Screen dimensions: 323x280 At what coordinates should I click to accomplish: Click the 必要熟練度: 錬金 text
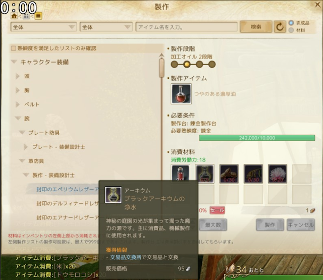[191, 131]
